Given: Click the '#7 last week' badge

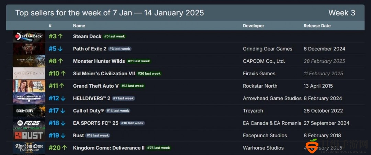Looking at the screenshot, I should tap(124, 98).
